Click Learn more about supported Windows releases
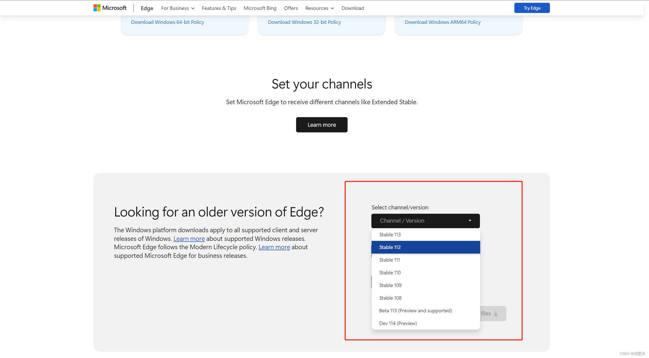The height and width of the screenshot is (358, 649). pos(189,239)
